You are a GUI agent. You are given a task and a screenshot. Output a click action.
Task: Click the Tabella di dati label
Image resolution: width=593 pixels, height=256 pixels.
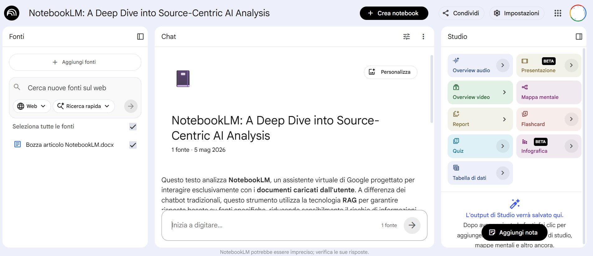click(x=469, y=178)
